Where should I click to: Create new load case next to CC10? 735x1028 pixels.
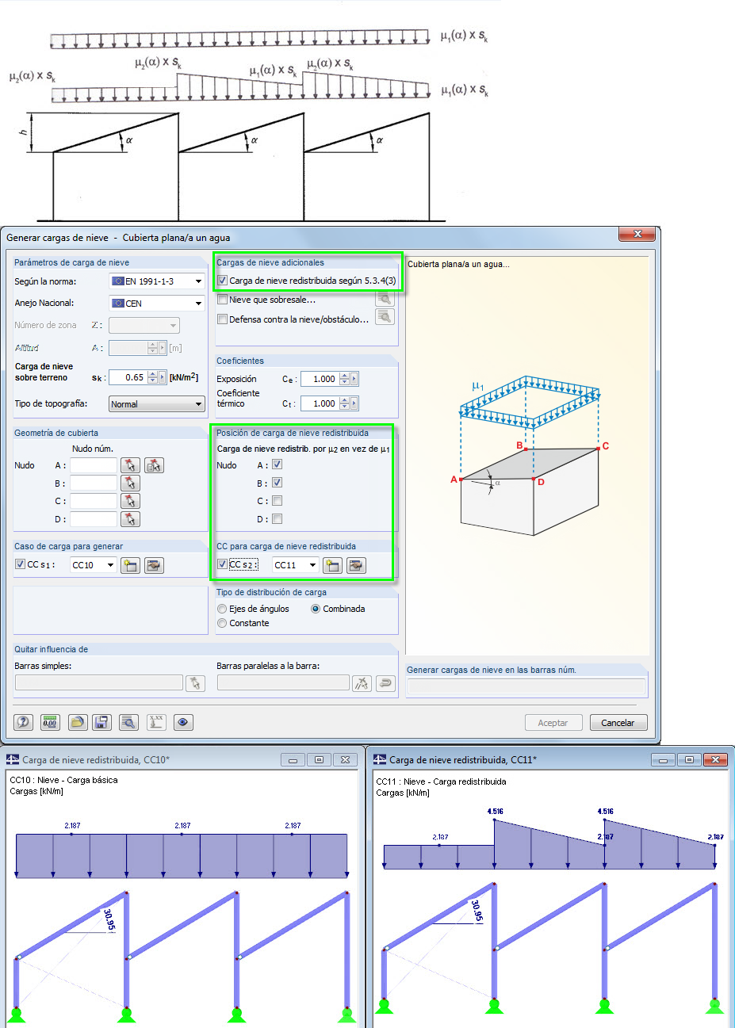coord(130,565)
